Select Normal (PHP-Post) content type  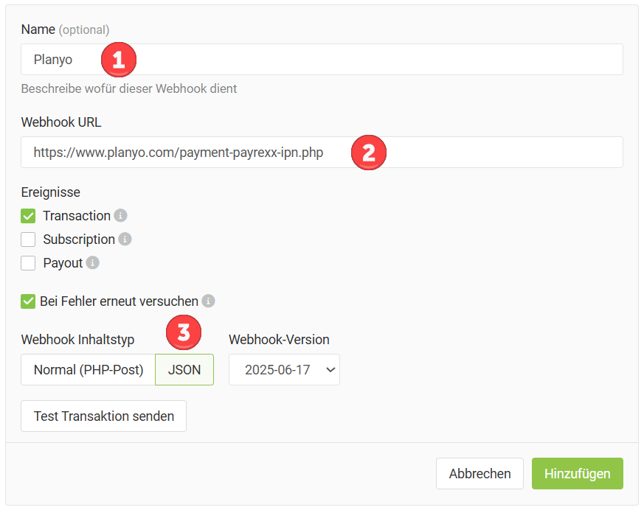pos(89,370)
